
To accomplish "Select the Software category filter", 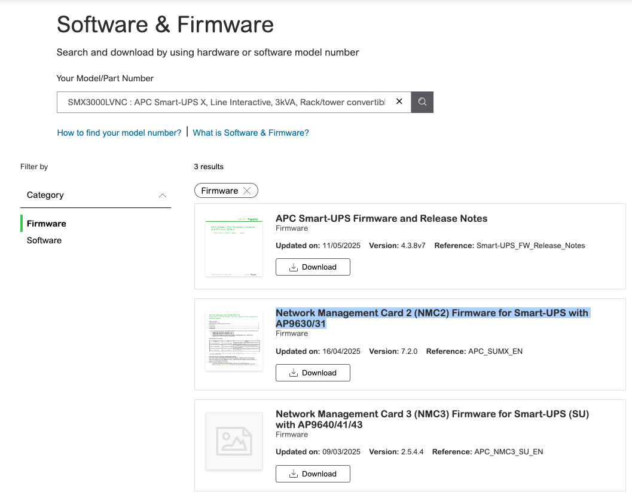I will click(44, 240).
